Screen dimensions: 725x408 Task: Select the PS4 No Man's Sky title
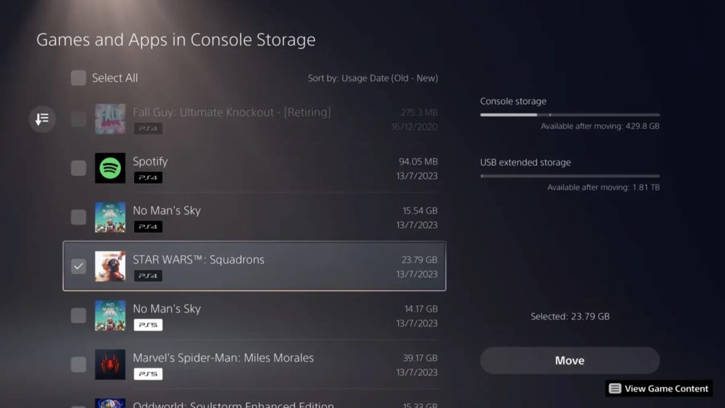(x=167, y=210)
